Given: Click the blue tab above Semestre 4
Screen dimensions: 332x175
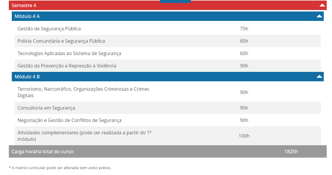Looking at the screenshot, I should [175, 1].
